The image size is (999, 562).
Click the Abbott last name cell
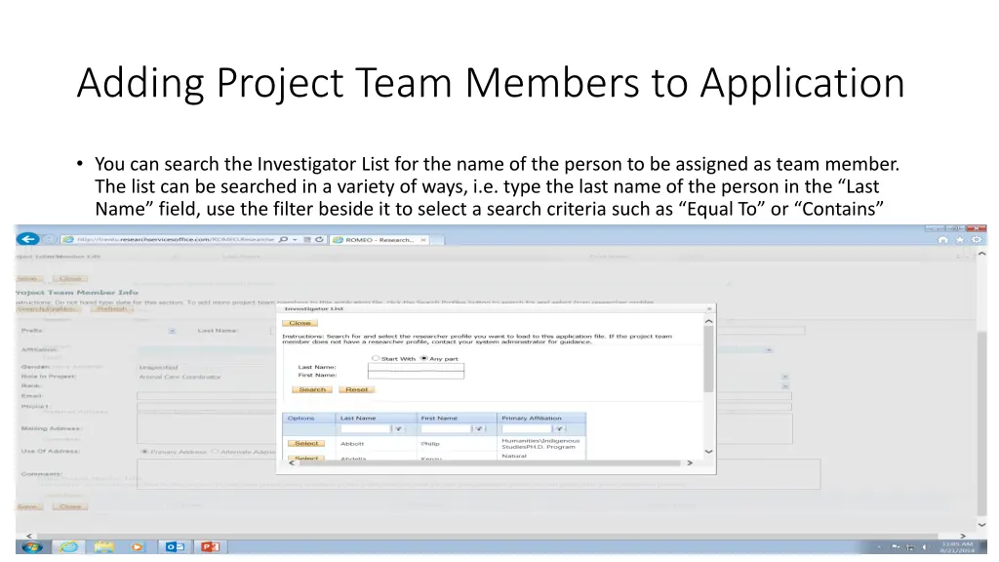pos(352,444)
